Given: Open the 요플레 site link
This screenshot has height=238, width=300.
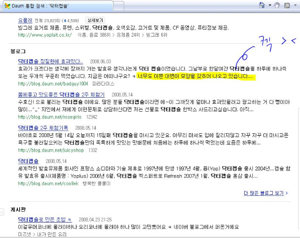Looking at the screenshot, I should (25, 20).
